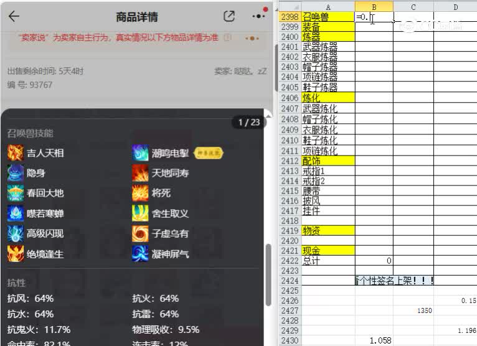Click the 鞋子炼器 cell

coord(328,87)
